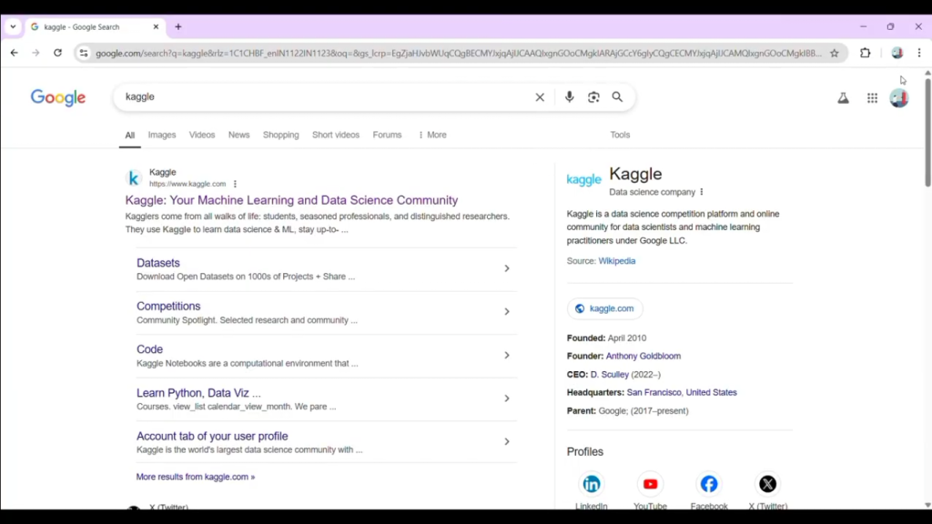This screenshot has height=524, width=932.
Task: Expand the Code row chevron
Action: point(507,356)
